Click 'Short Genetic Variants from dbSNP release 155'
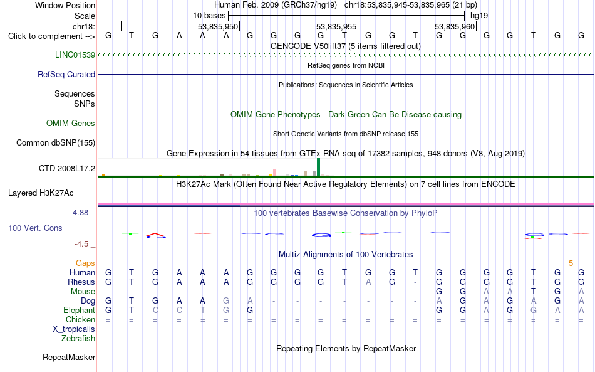Screen dimensions: 595x372 click(x=346, y=134)
